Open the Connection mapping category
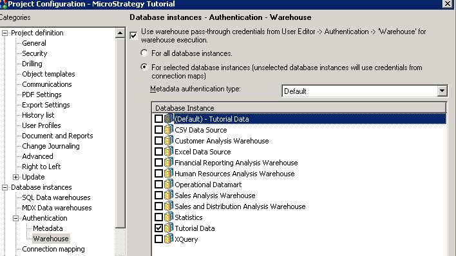Screen dimensions: 456x256 coord(53,249)
